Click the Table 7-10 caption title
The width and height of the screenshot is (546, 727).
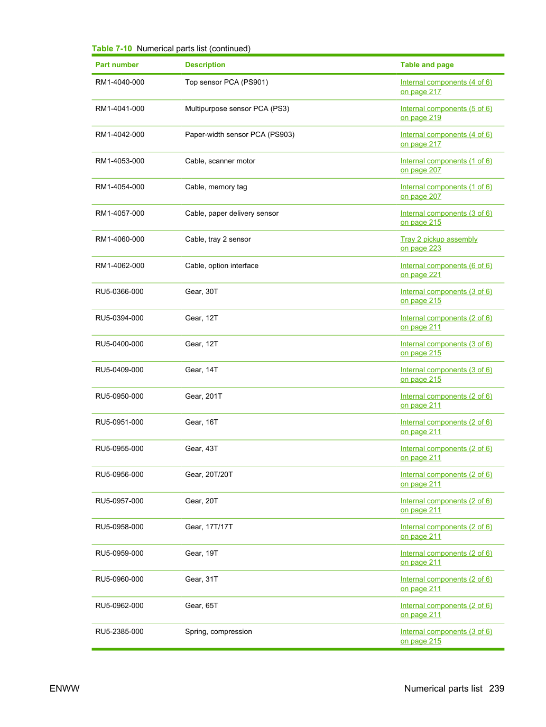[171, 49]
